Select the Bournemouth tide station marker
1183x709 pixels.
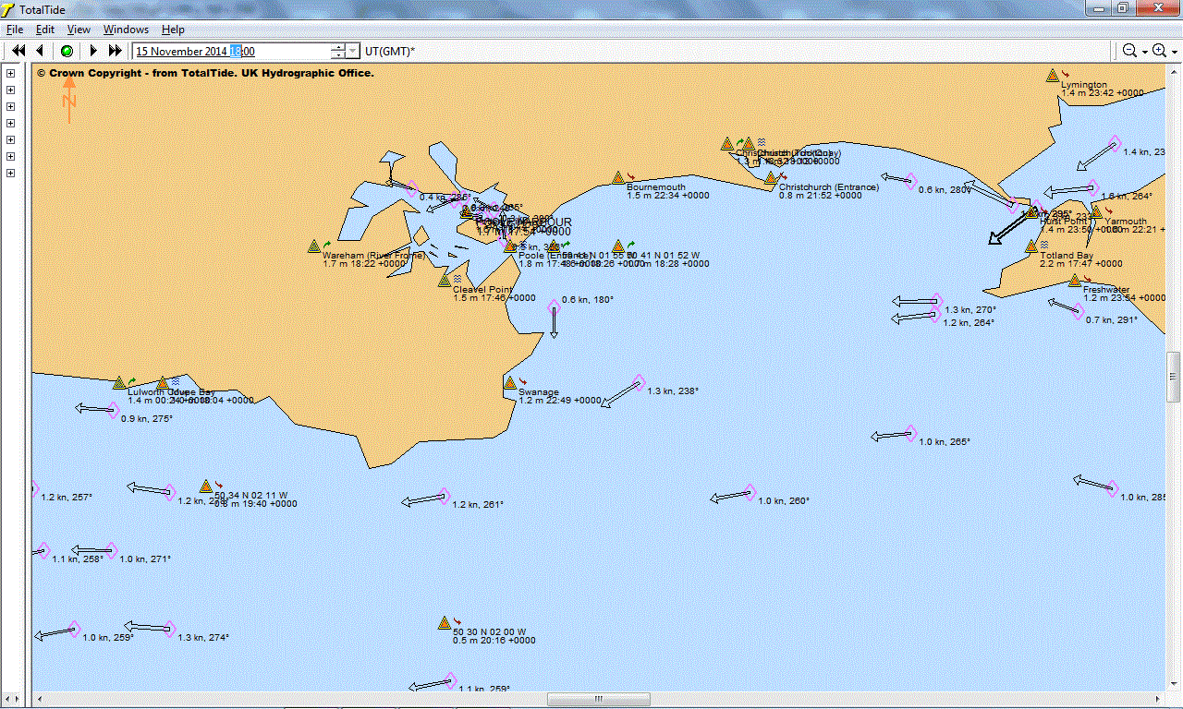617,177
